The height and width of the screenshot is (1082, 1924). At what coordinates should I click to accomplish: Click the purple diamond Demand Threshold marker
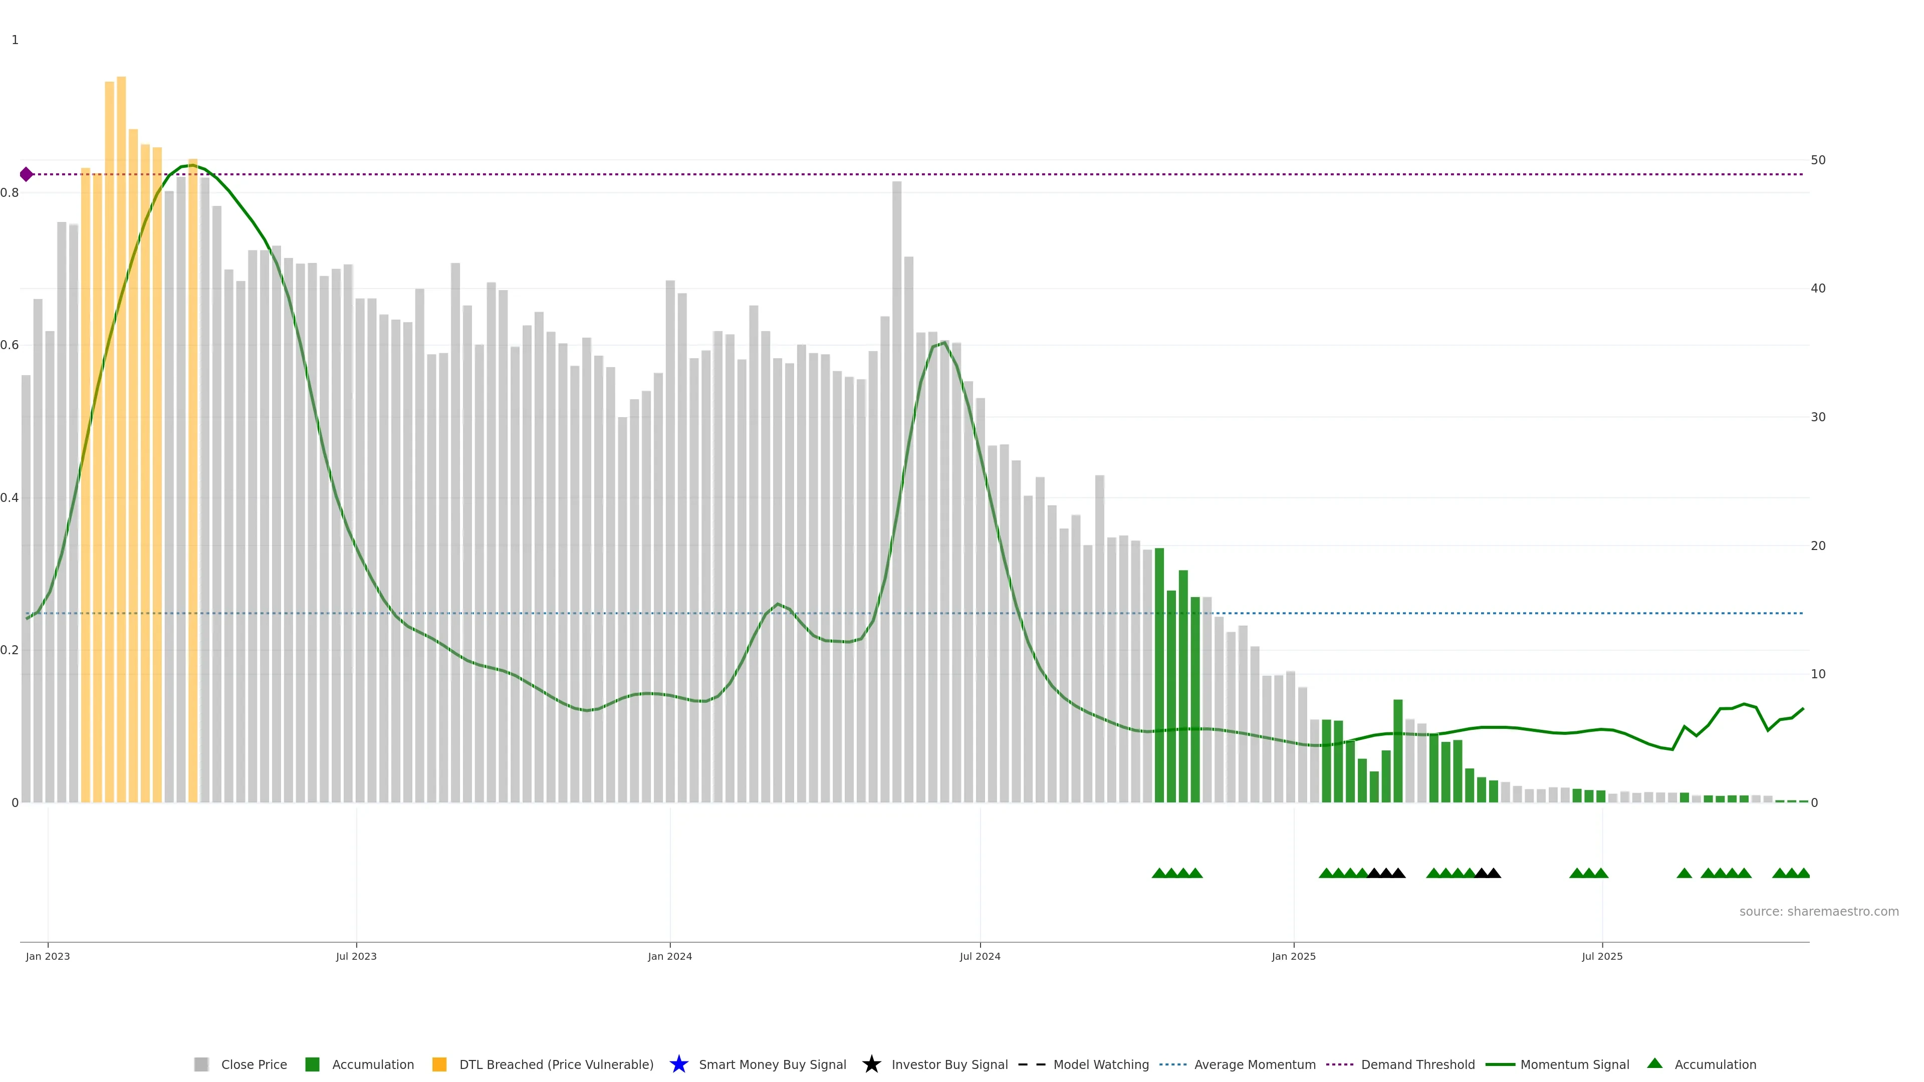point(26,174)
